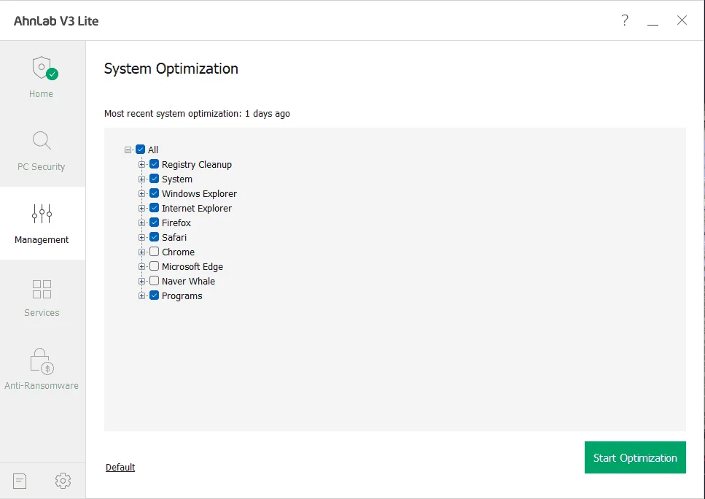Select the System label
The height and width of the screenshot is (499, 705).
[177, 179]
